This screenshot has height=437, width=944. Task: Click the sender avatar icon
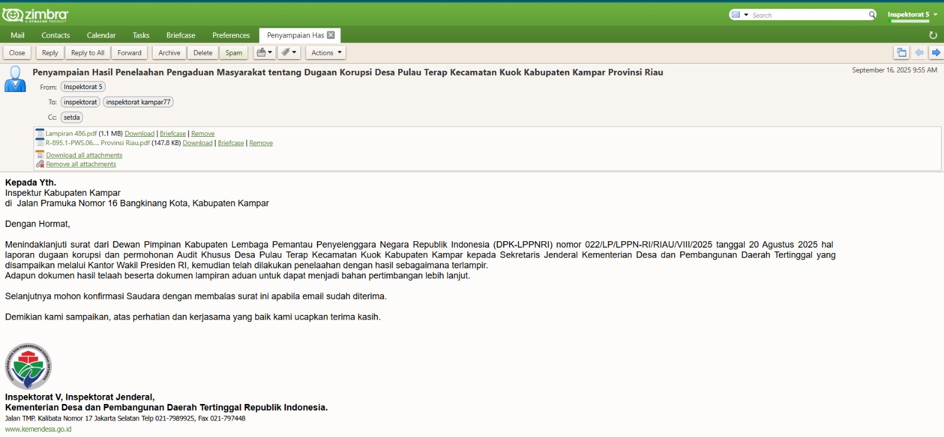(x=15, y=79)
